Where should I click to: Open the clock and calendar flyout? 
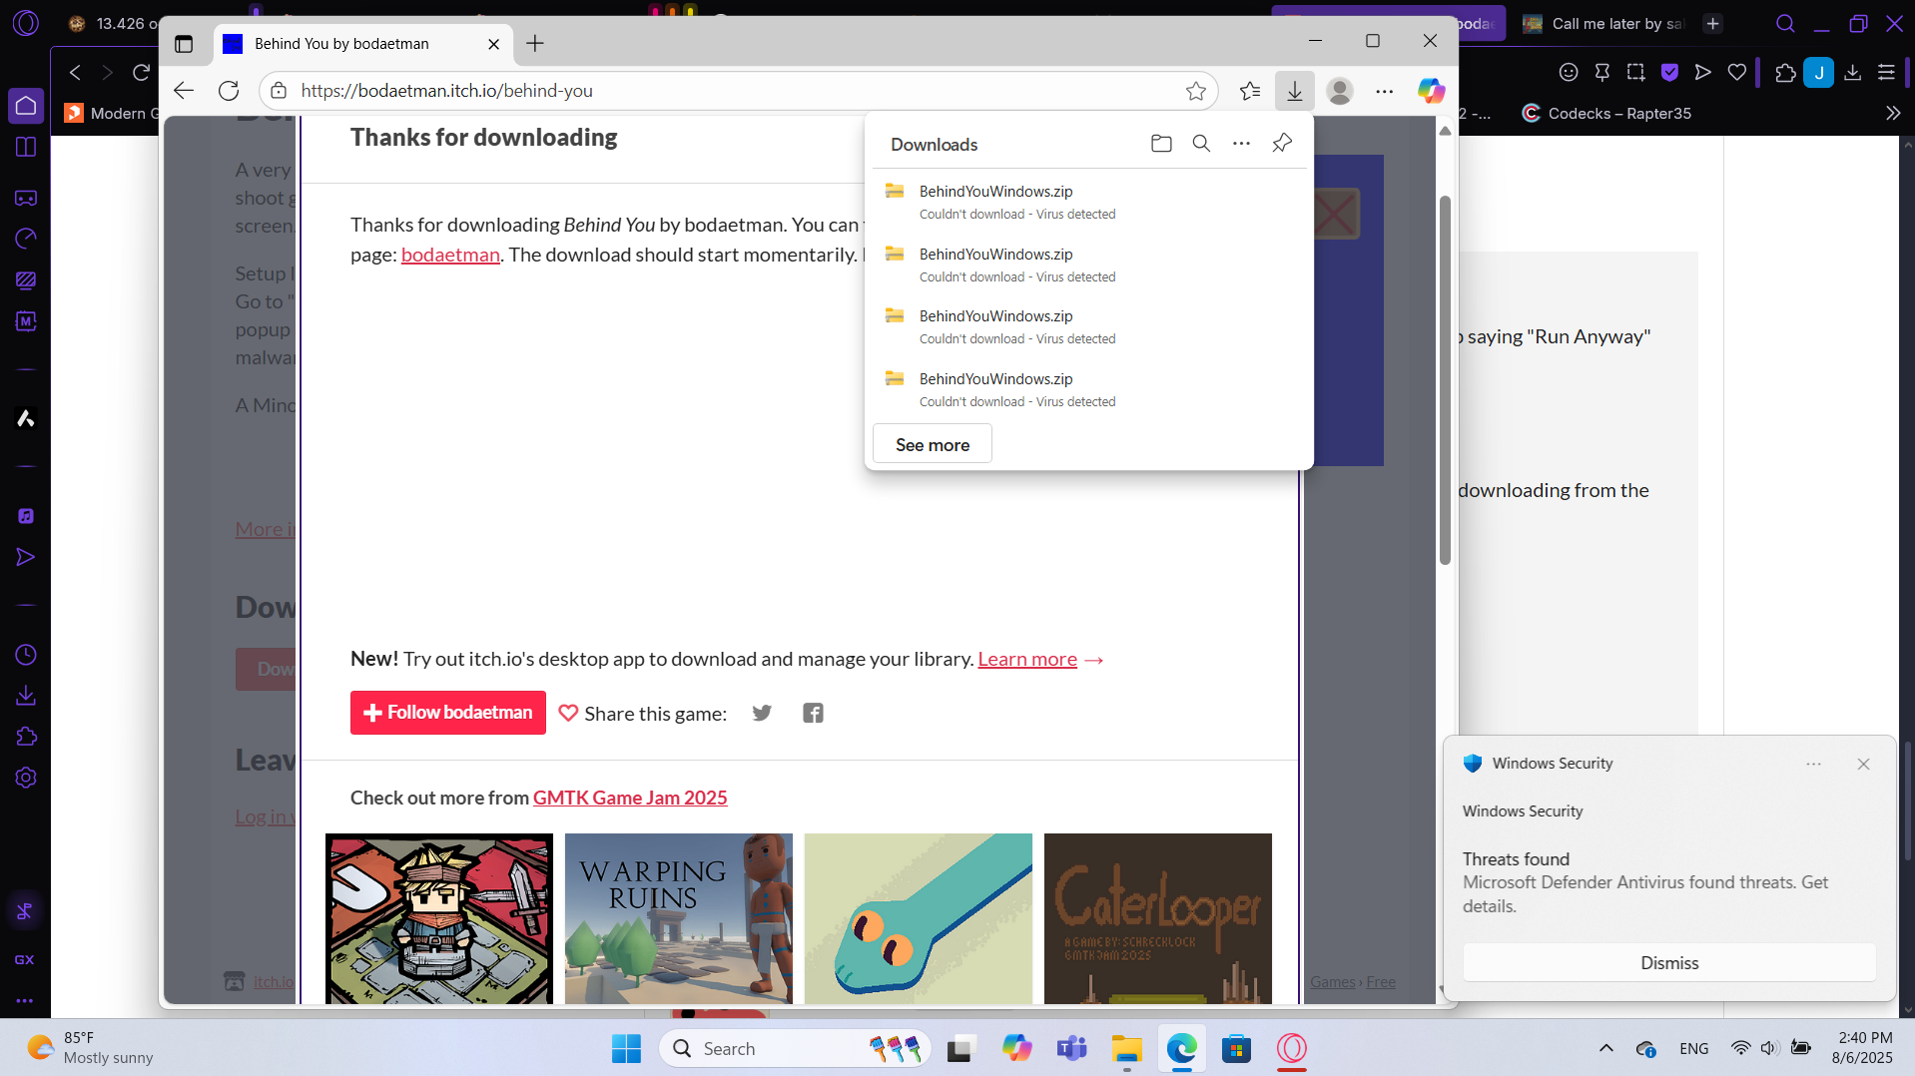(1862, 1048)
